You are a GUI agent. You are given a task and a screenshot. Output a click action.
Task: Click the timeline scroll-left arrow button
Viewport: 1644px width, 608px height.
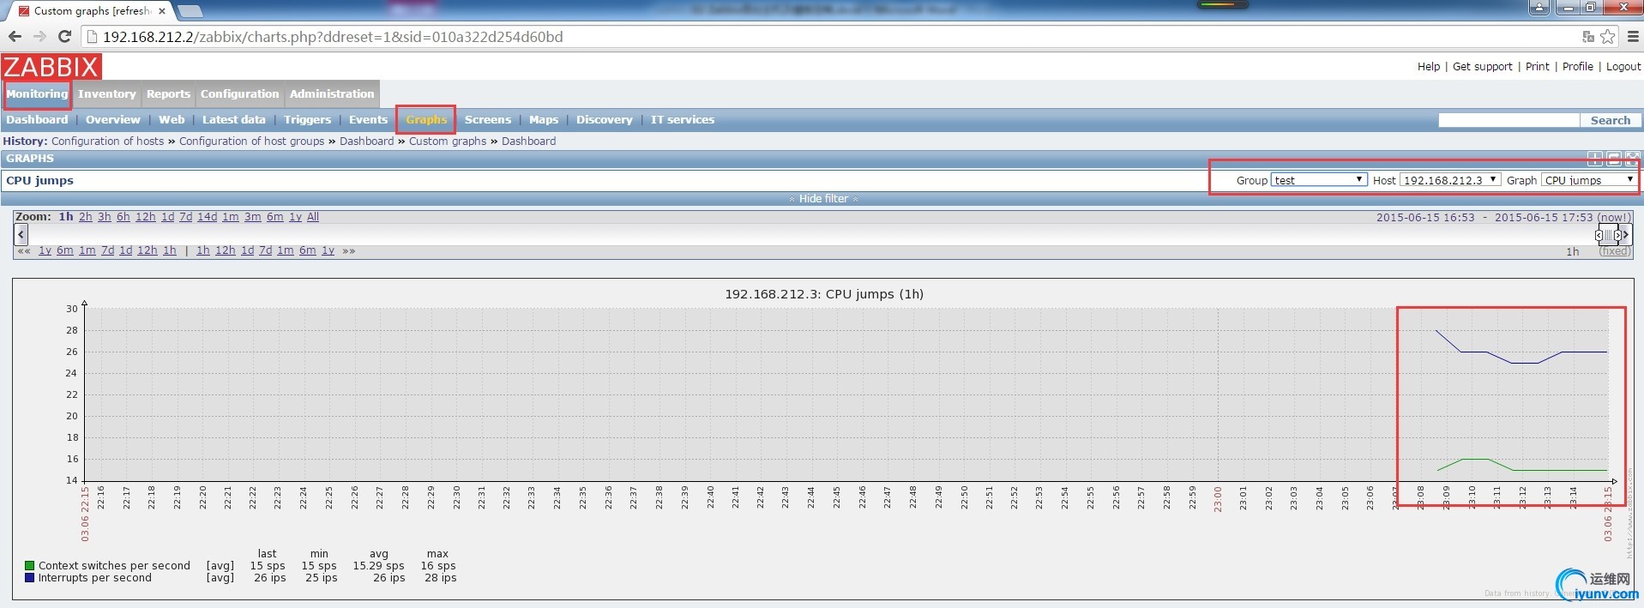pos(21,234)
